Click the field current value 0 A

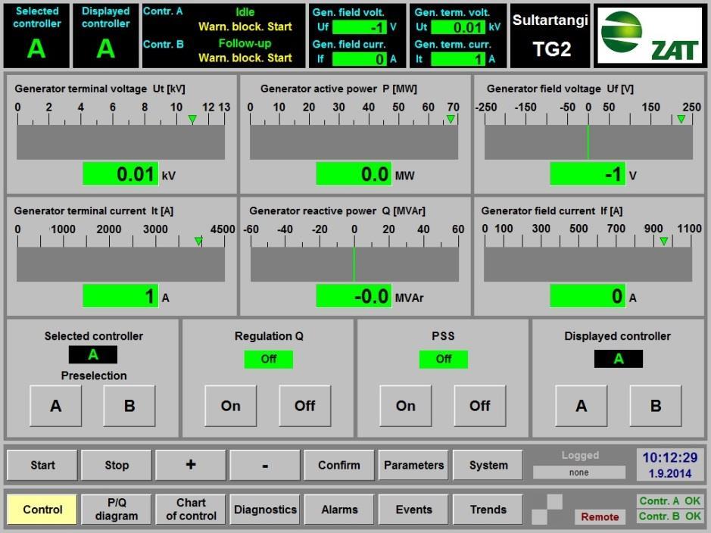pyautogui.click(x=588, y=297)
